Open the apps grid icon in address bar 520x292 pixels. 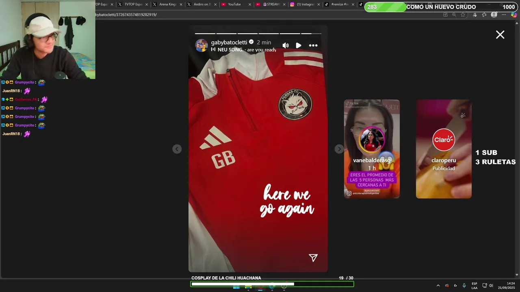click(x=446, y=15)
